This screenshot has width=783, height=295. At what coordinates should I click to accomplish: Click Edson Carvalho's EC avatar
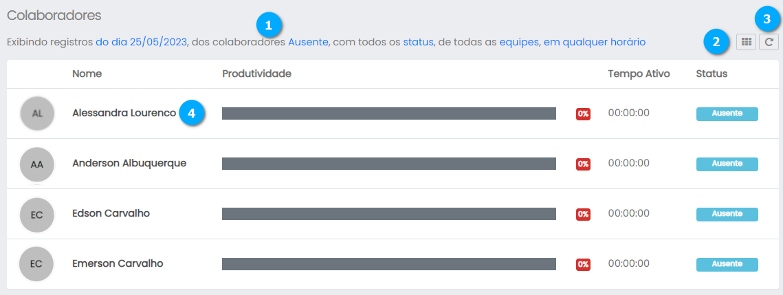37,215
